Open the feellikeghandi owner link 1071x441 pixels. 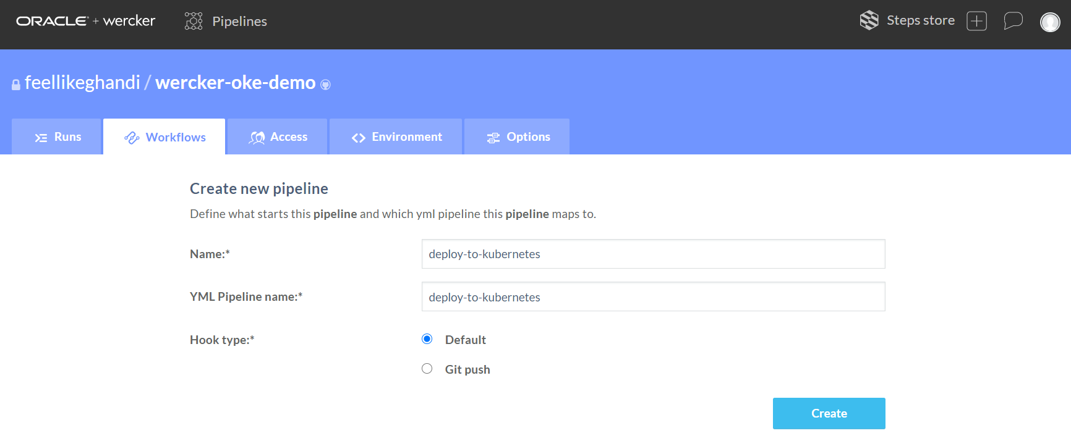point(82,82)
